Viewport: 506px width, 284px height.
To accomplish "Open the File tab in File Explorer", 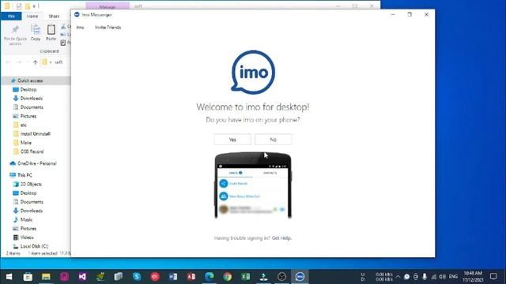I will [11, 16].
